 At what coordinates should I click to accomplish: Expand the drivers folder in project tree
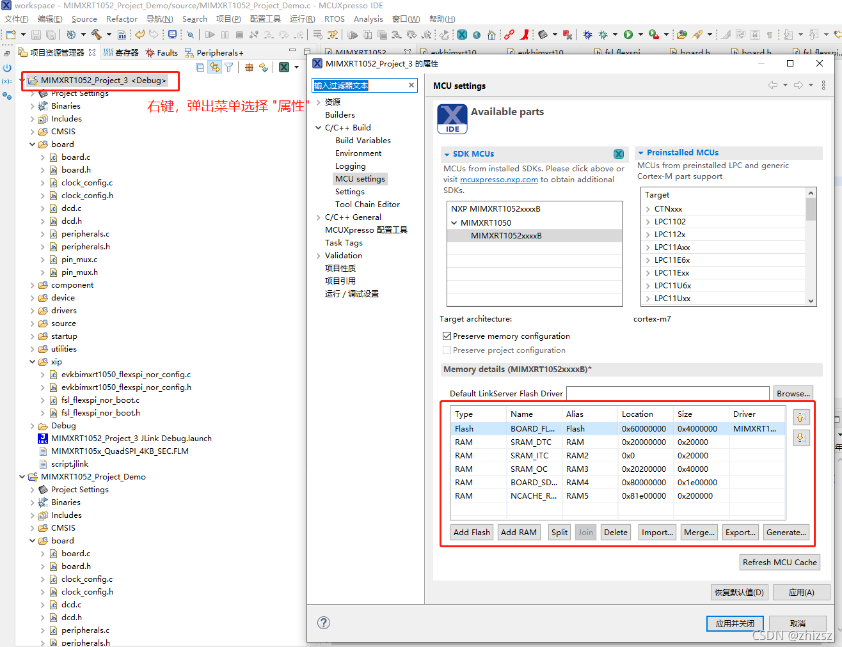tap(33, 311)
